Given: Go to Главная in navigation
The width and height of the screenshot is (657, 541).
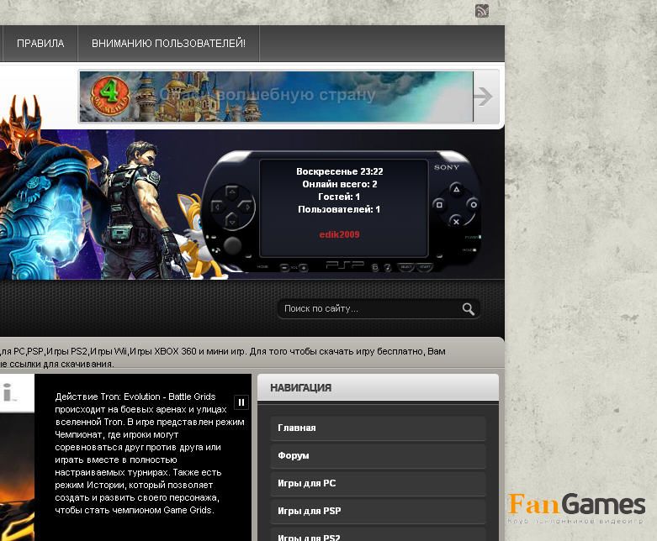Looking at the screenshot, I should tap(378, 428).
